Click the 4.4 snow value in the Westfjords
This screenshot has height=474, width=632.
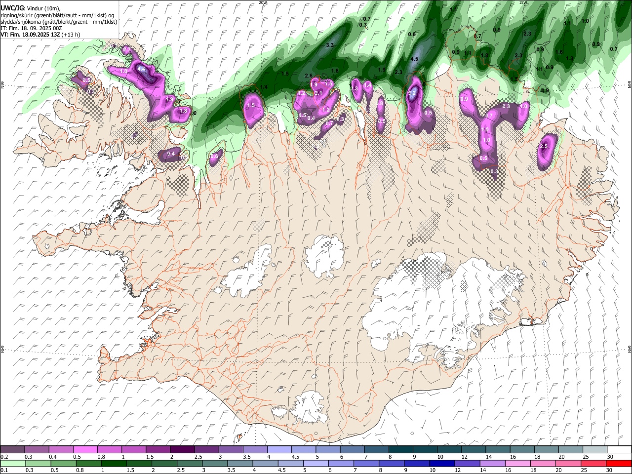[141, 69]
